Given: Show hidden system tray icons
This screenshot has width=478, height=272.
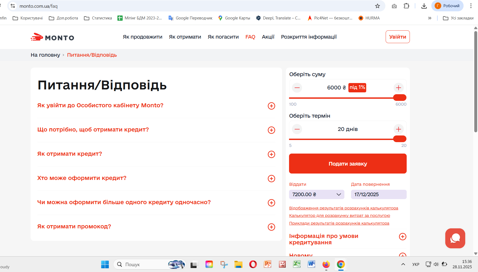Looking at the screenshot, I should 403,264.
